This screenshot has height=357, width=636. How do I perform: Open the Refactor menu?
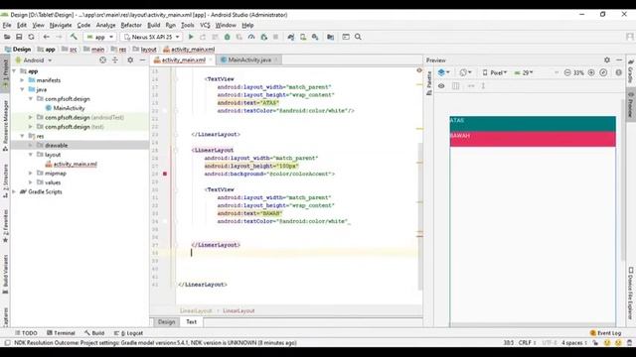[131, 25]
